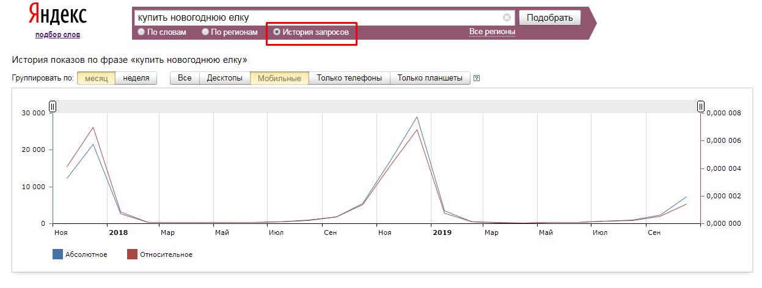Screen dimensions: 762x288
Task: Select the 'По словам' radio button
Action: tap(142, 32)
